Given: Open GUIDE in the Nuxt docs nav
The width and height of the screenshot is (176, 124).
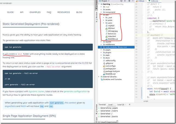Looking at the screenshot, I should pyautogui.click(x=10, y=12).
